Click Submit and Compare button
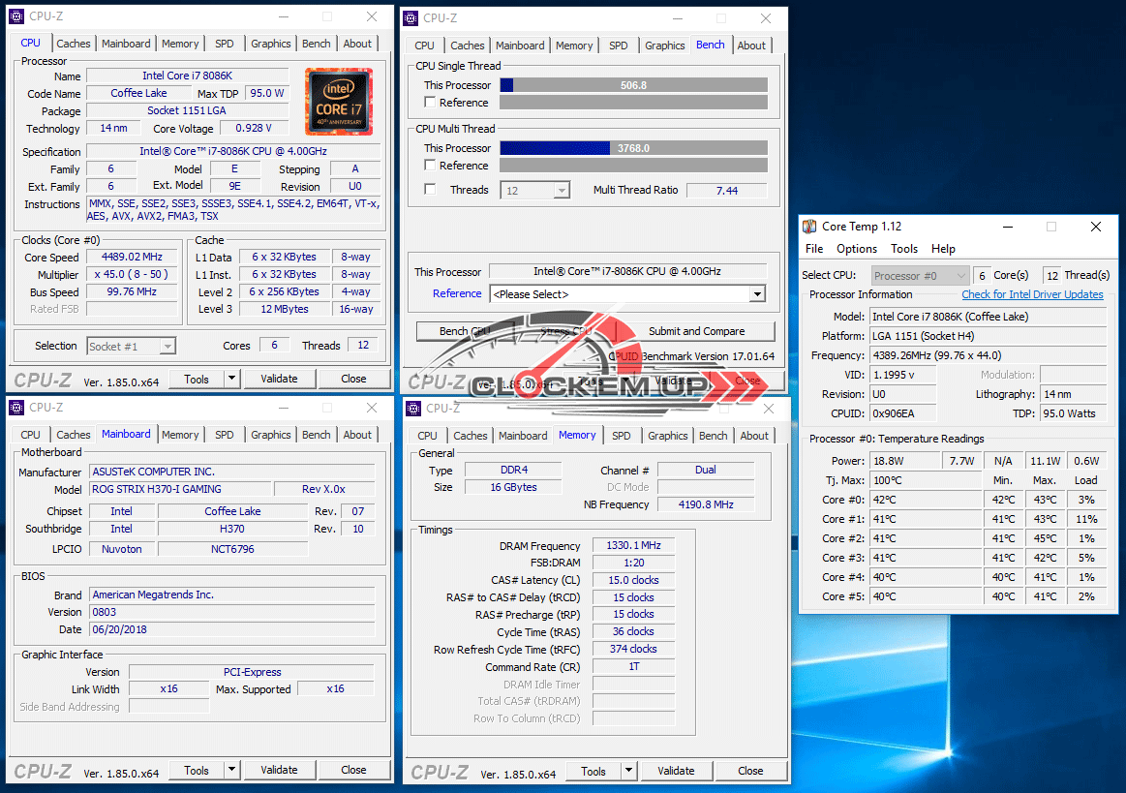 pos(696,331)
